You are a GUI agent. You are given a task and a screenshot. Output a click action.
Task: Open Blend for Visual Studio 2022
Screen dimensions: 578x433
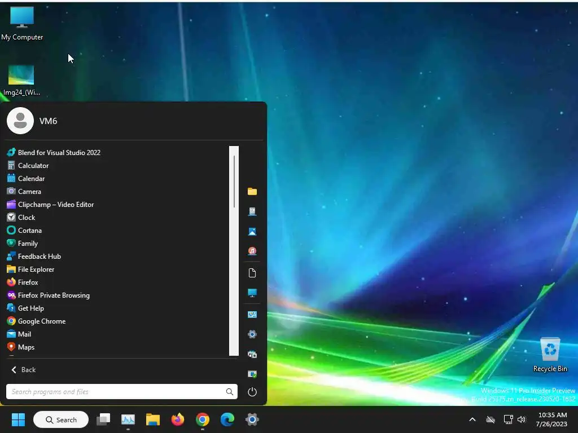tap(54, 152)
